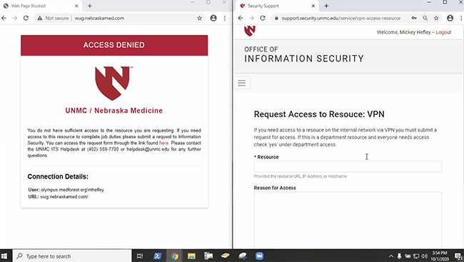
Task: Go back in the wug.nebraskamed.com window
Action: tap(4, 18)
